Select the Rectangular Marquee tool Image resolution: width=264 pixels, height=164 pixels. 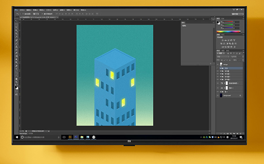point(16,24)
